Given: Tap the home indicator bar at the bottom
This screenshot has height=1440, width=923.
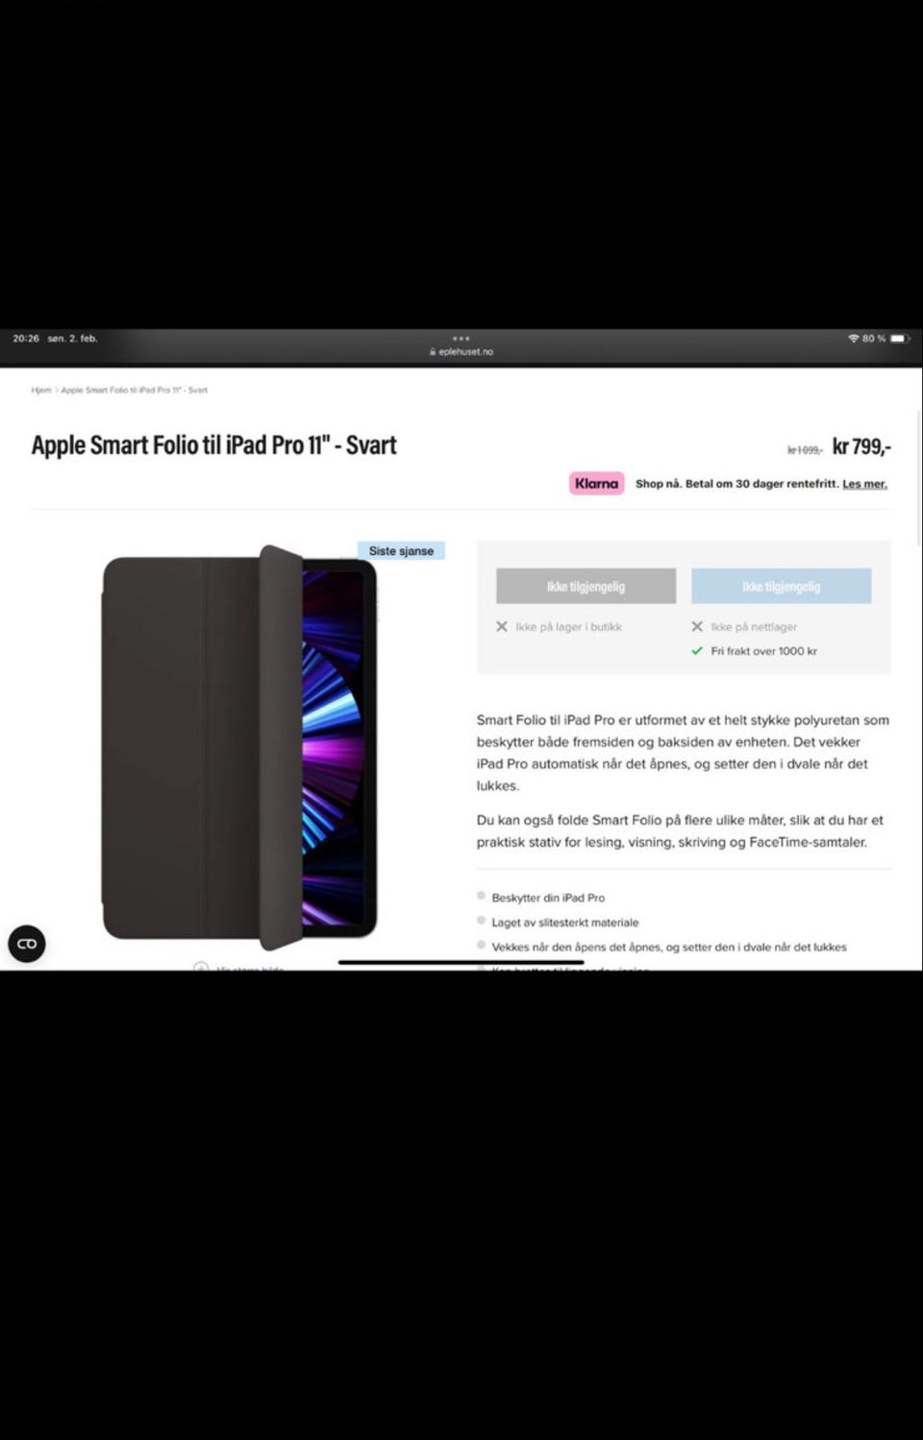Looking at the screenshot, I should (x=461, y=961).
